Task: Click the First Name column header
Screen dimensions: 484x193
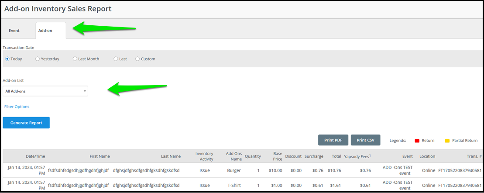Action: (x=100, y=156)
